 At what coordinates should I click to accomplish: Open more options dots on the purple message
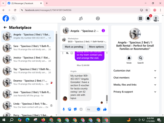click(63, 53)
